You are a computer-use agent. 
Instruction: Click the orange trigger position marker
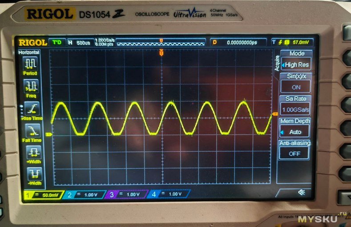[x=161, y=53]
